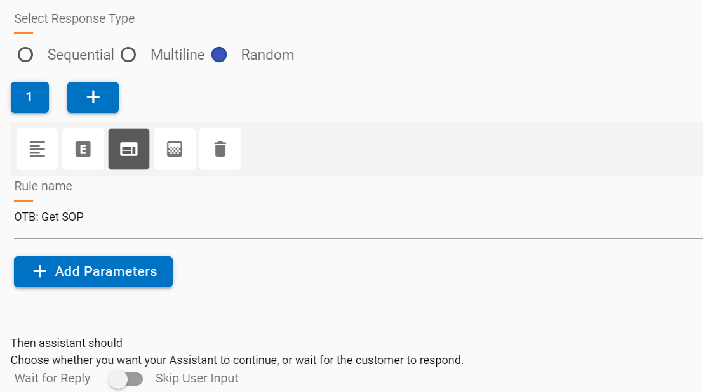The height and width of the screenshot is (392, 703).
Task: Select the Sequential response type
Action: 25,55
